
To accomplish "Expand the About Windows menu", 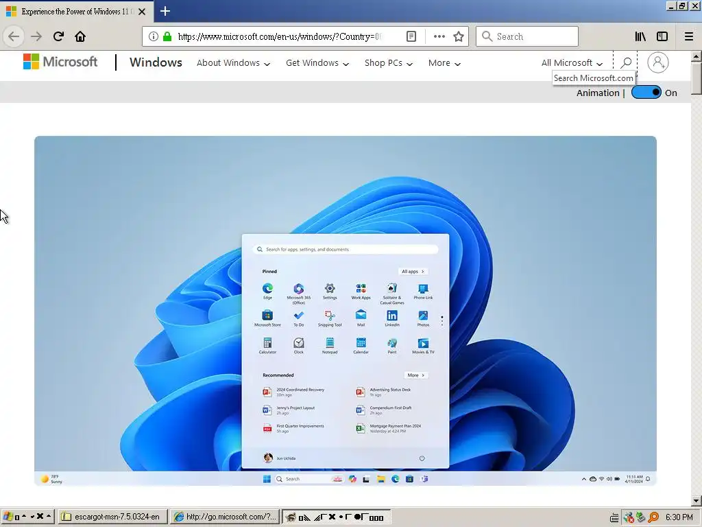I will click(x=233, y=63).
